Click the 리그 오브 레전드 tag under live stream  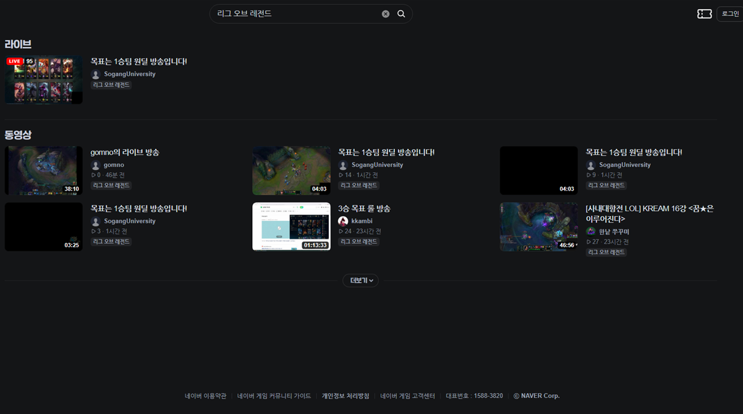(x=111, y=85)
